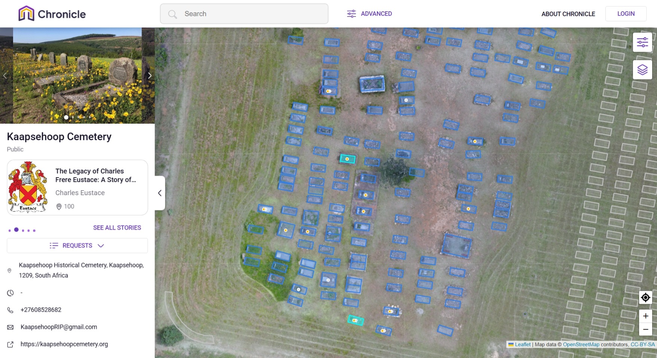
Task: Show next cemetery photo
Action: point(149,75)
